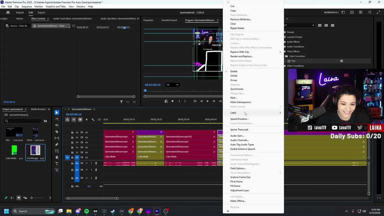The width and height of the screenshot is (384, 216).
Task: Click timeline horizontal zoom scrollbar
Action: point(92,198)
